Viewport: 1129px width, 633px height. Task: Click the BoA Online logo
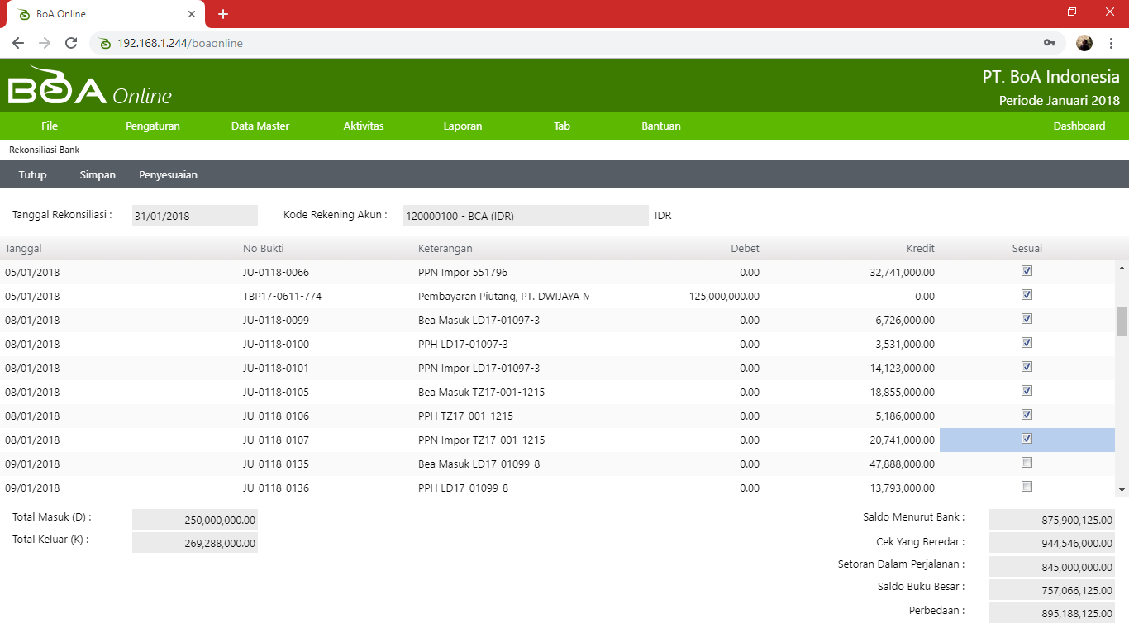(89, 86)
